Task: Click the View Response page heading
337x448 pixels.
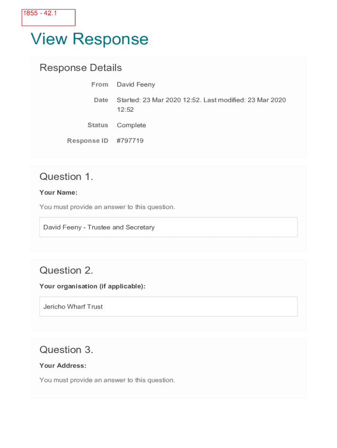Action: (90, 39)
